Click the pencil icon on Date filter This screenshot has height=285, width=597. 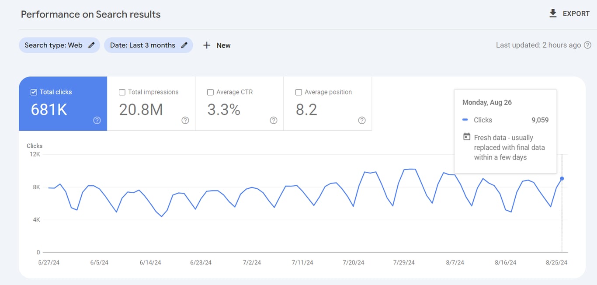point(184,45)
